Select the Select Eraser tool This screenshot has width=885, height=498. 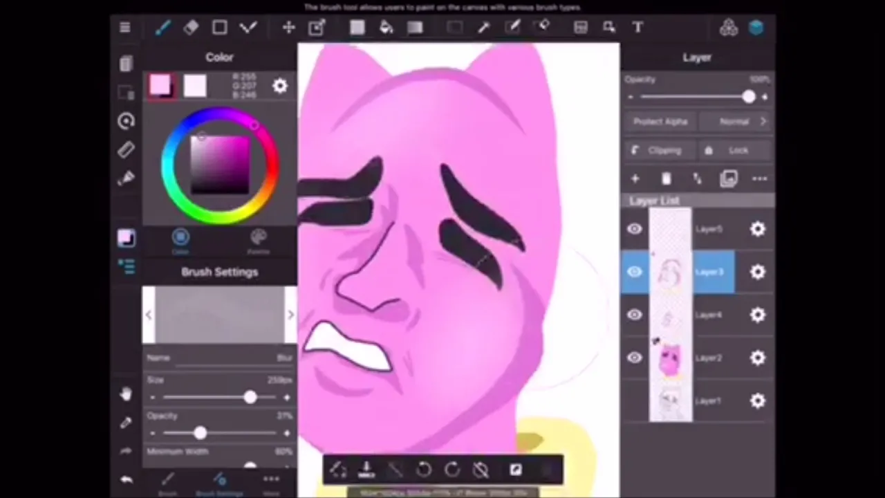point(543,28)
